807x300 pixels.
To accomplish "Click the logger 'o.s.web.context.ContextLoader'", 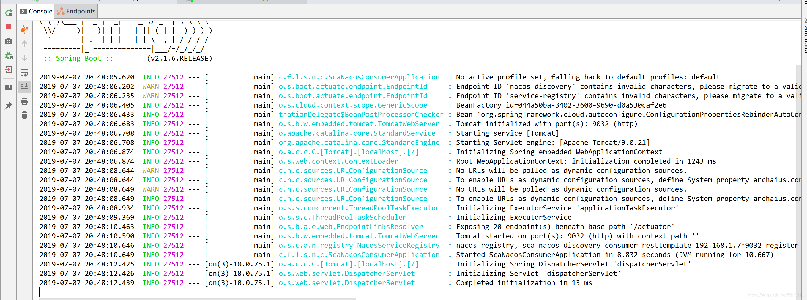I will pos(338,161).
